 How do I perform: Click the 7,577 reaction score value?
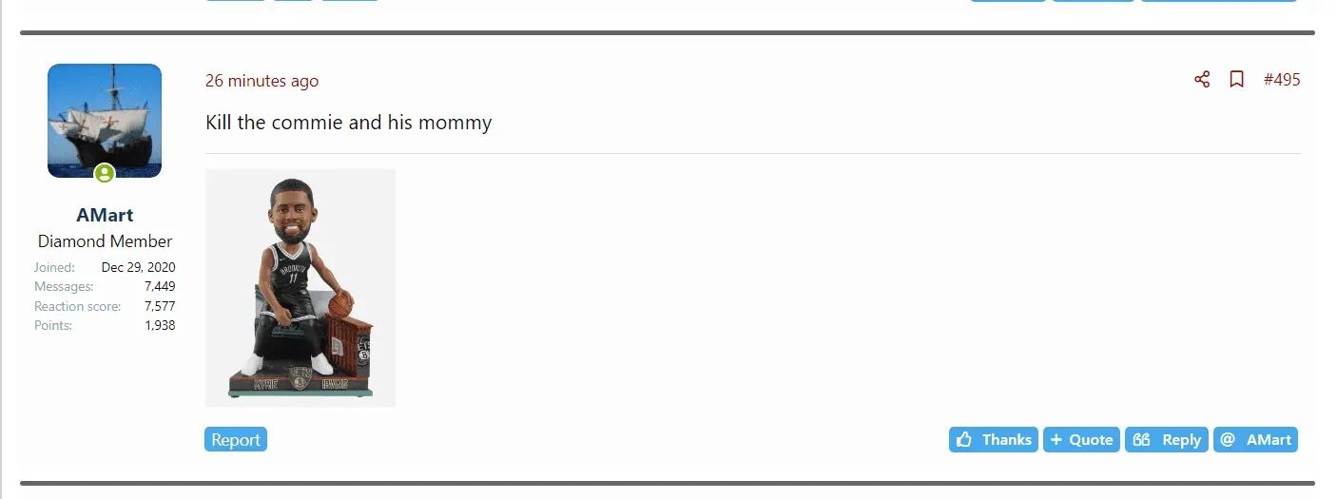point(159,306)
